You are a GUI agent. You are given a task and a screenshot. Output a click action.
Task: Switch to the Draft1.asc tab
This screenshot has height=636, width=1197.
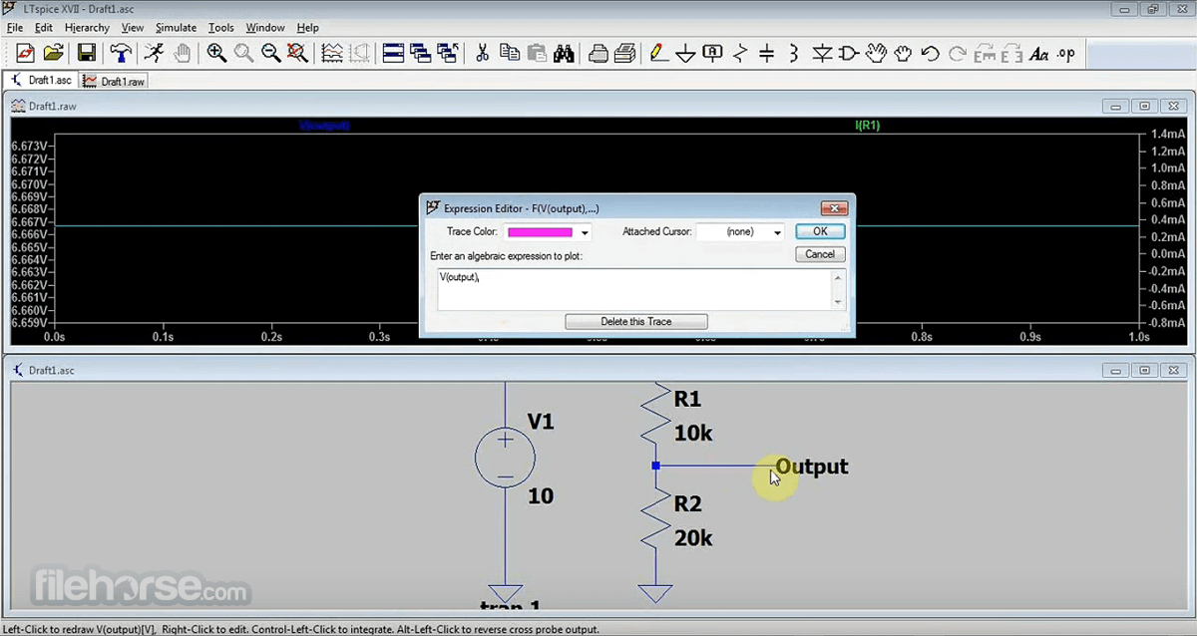point(41,81)
